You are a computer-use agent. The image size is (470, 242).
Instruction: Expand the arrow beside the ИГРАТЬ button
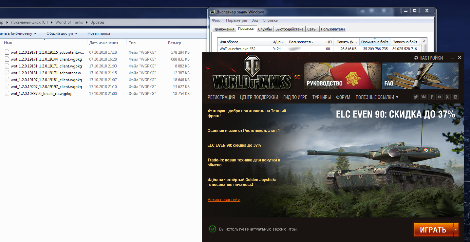[456, 230]
